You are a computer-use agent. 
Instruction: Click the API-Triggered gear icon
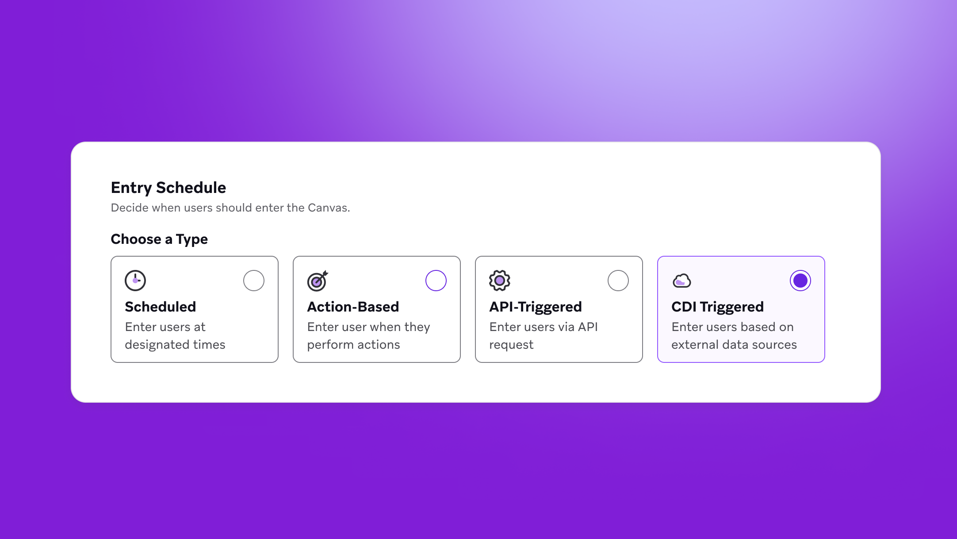pyautogui.click(x=500, y=281)
